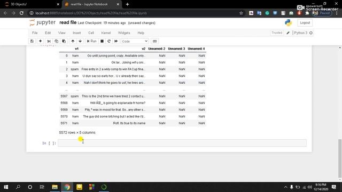The image size is (342, 192).
Task: Copy selected cells icon
Action: [x=56, y=41]
